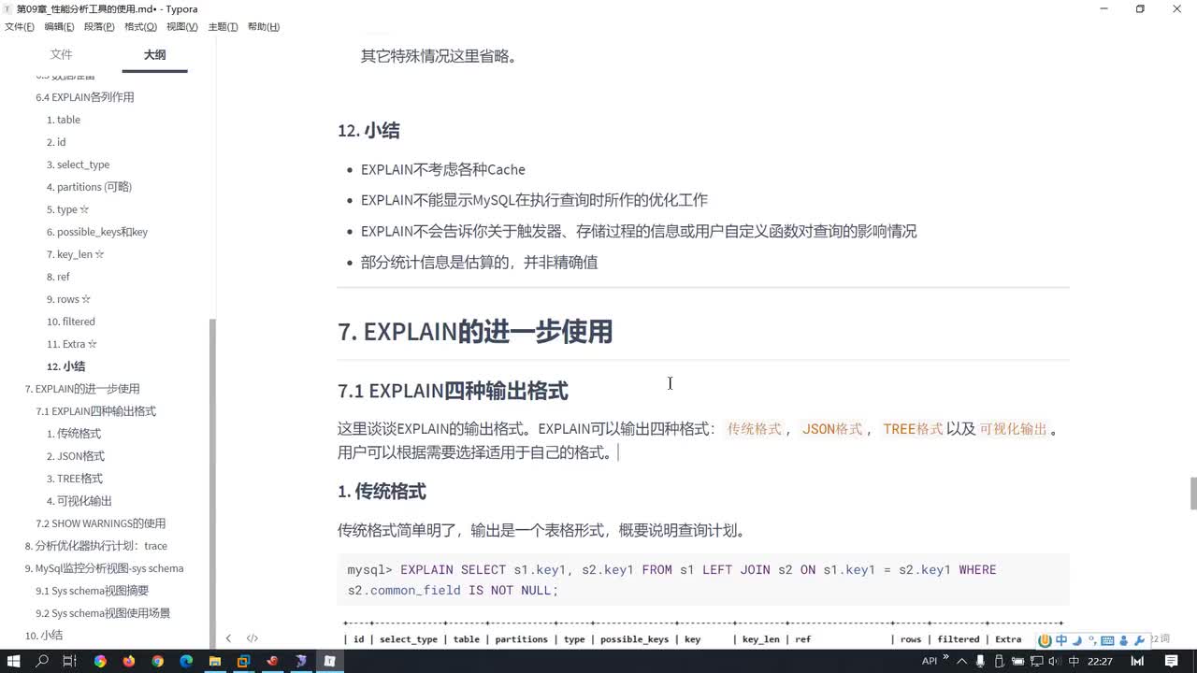Viewport: 1197px width, 673px height.
Task: Click the Typora taskbar icon
Action: click(x=329, y=661)
